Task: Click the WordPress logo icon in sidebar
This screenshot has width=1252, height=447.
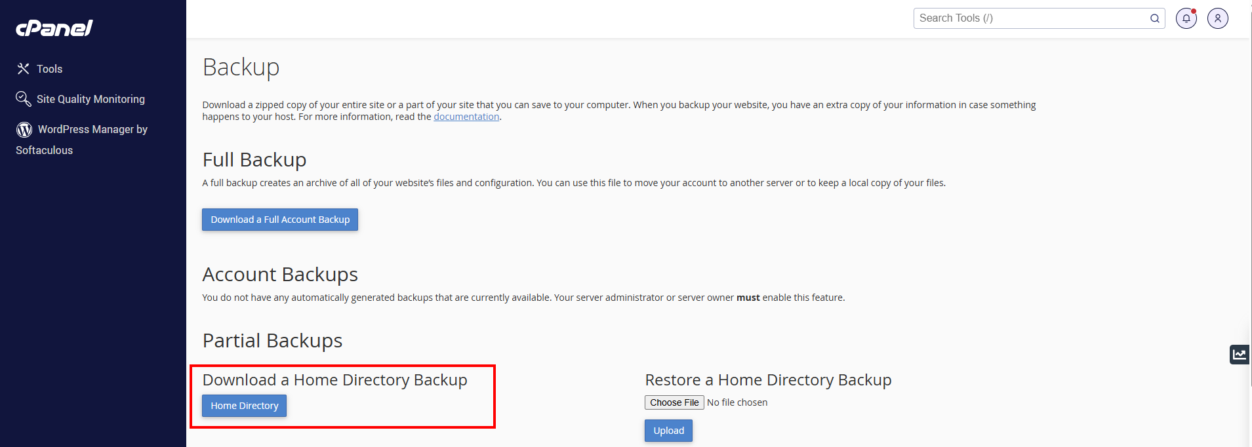Action: coord(24,130)
